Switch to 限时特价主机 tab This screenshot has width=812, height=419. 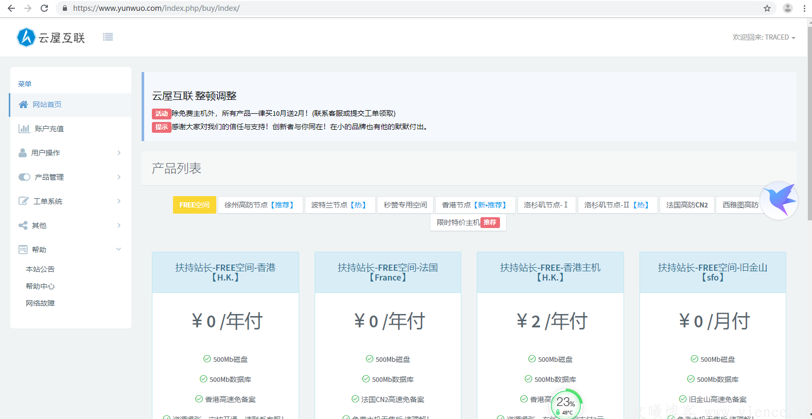[468, 222]
